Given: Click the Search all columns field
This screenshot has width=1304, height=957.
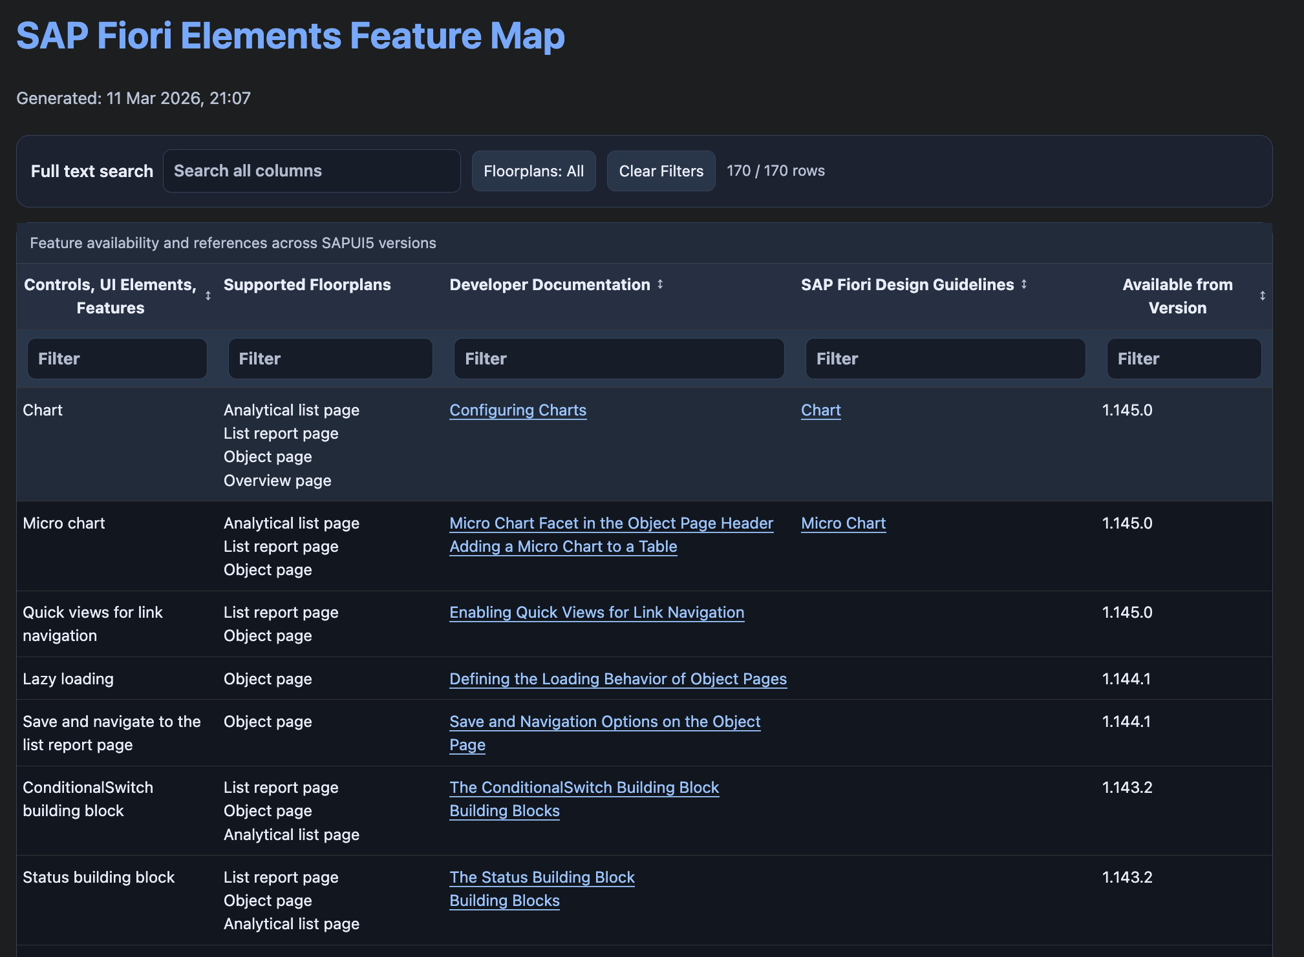Looking at the screenshot, I should [312, 171].
